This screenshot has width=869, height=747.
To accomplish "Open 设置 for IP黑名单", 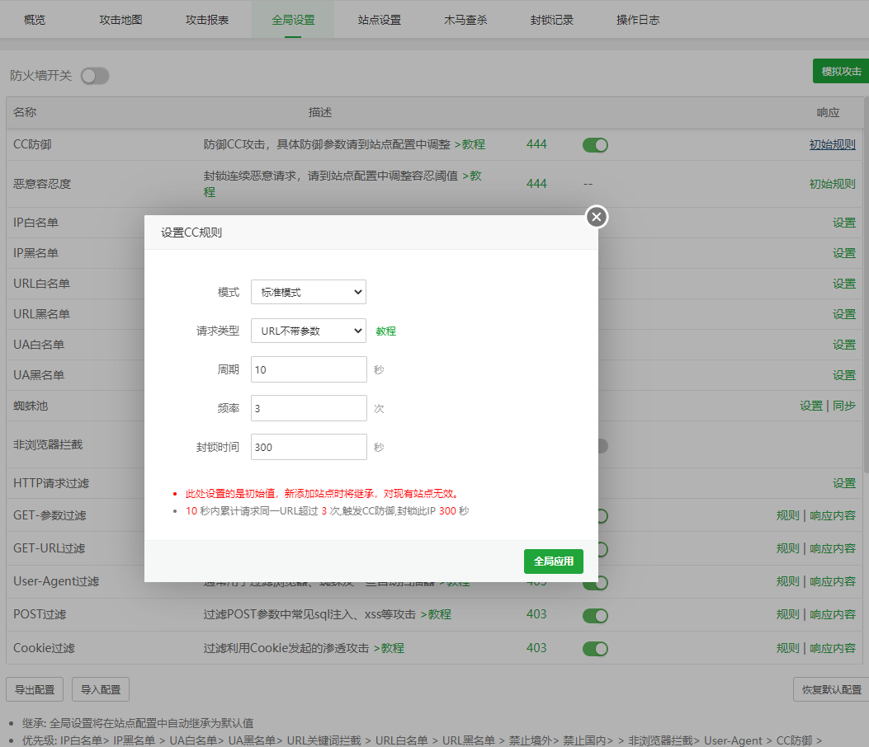I will [844, 253].
